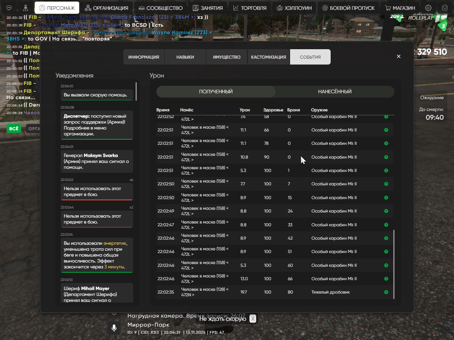Screen dimensions: 454x340
Task: Open the Организация menu
Action: pos(106,8)
